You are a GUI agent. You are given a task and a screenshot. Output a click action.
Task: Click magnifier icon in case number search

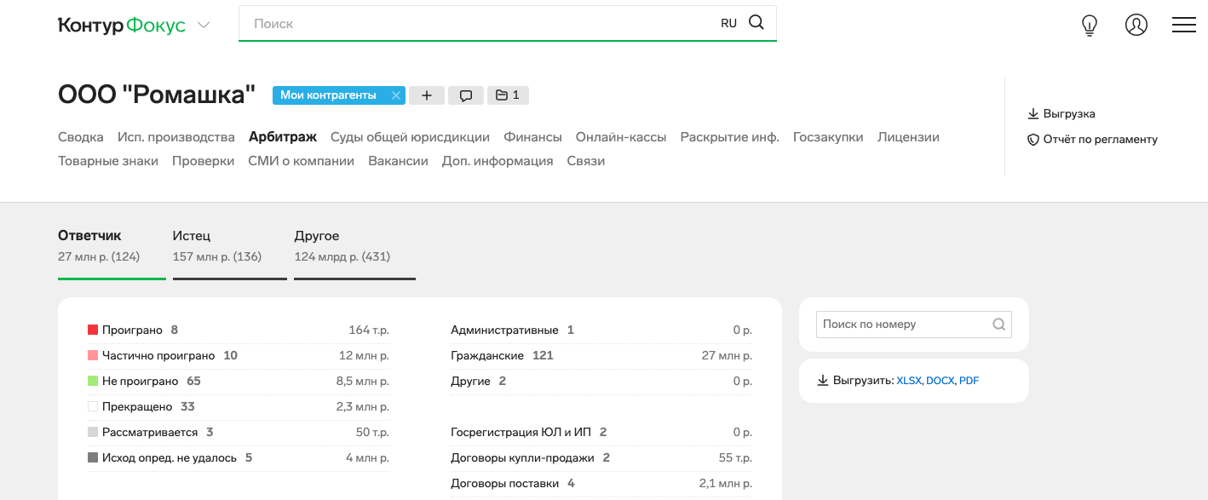[x=998, y=325]
